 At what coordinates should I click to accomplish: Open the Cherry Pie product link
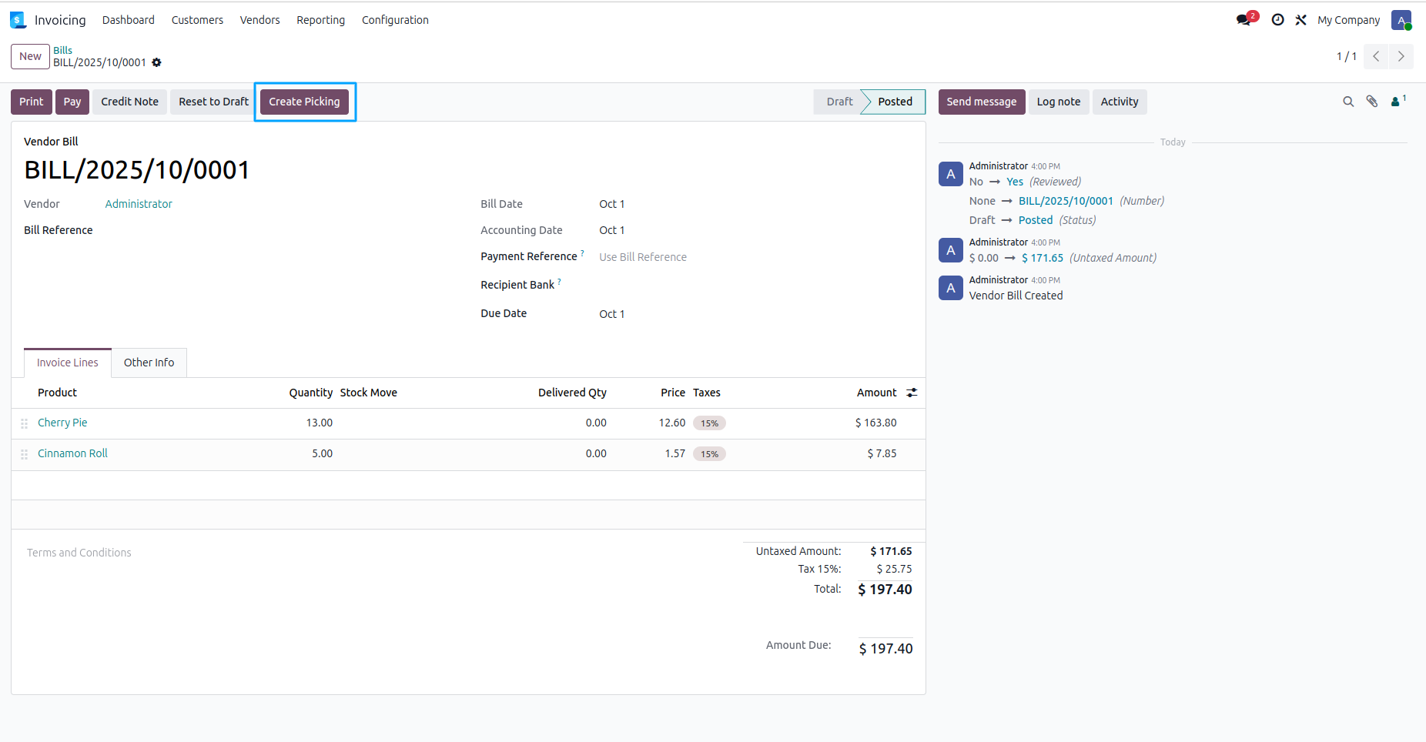(62, 423)
